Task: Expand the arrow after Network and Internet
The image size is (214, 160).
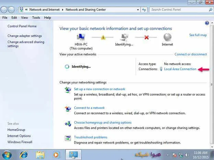Action: tap(63, 10)
